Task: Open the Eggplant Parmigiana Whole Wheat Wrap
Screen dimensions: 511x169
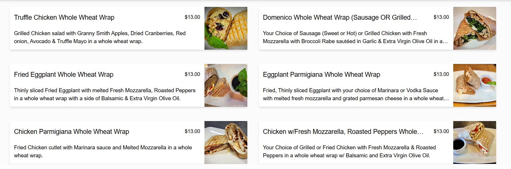Action: [x=321, y=75]
